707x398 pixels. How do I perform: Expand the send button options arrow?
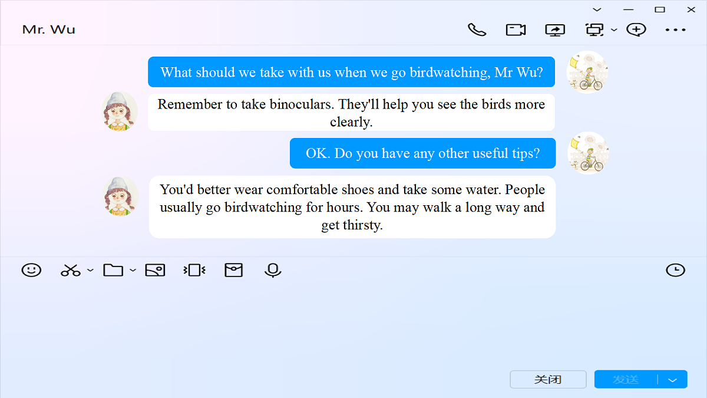pyautogui.click(x=673, y=380)
